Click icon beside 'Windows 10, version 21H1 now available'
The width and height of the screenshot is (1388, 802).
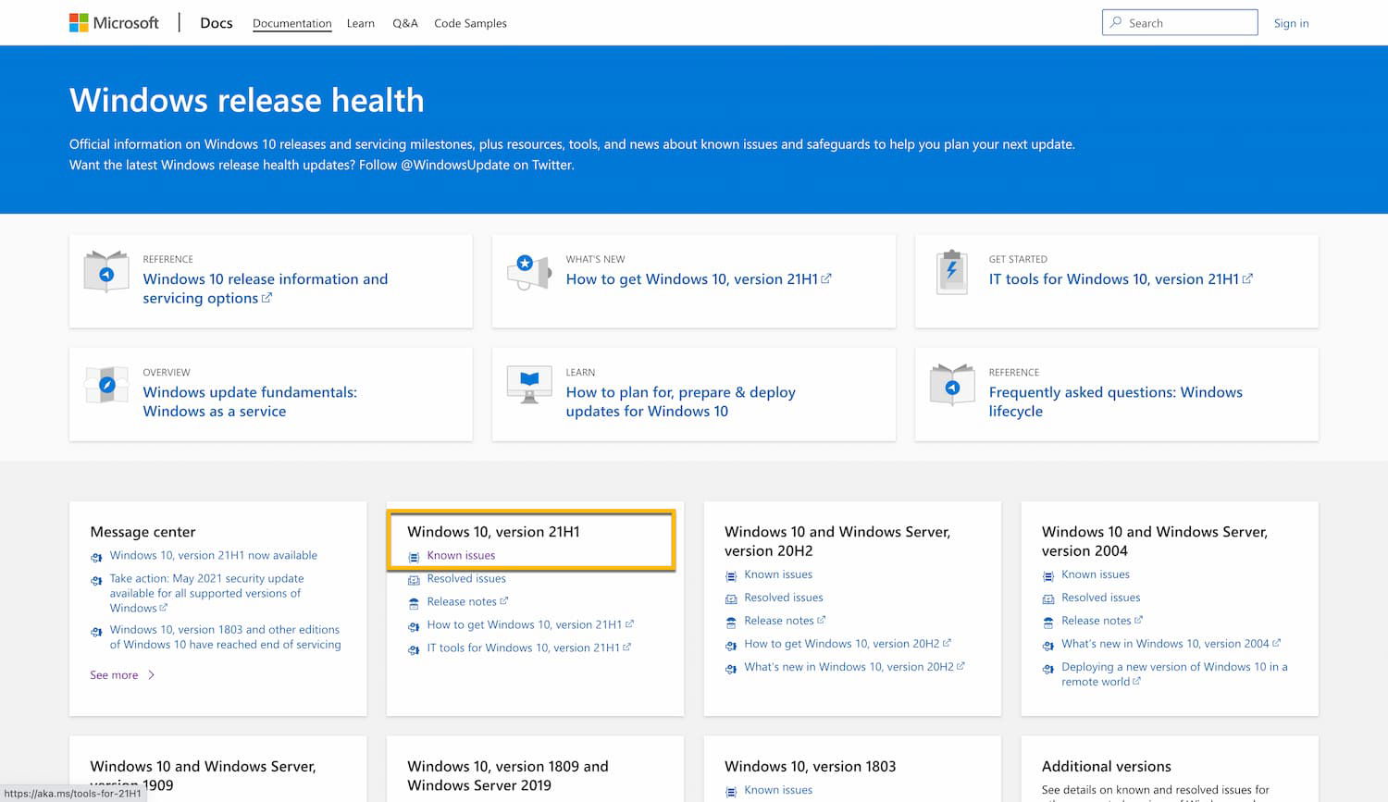point(96,557)
